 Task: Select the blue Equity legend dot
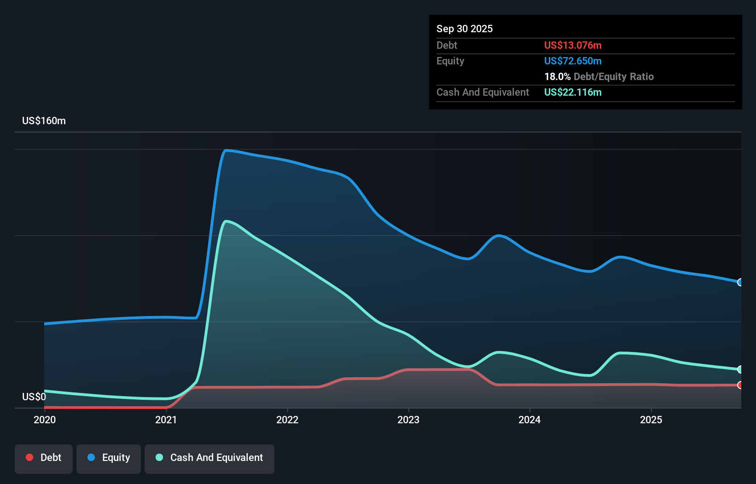click(92, 457)
